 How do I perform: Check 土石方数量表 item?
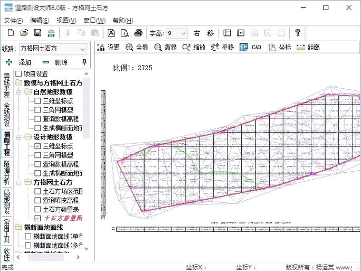pos(37,209)
